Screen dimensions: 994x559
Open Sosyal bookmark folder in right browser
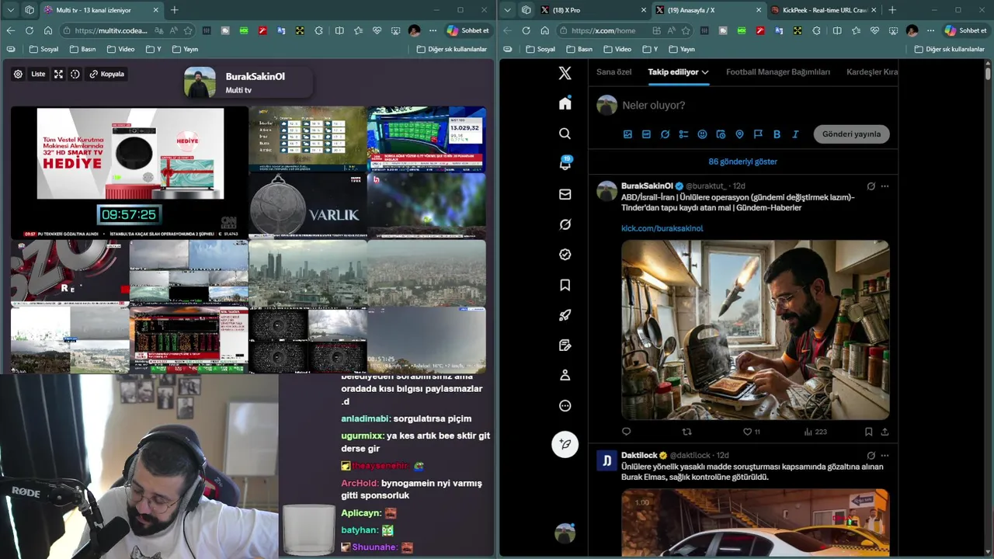(x=540, y=49)
